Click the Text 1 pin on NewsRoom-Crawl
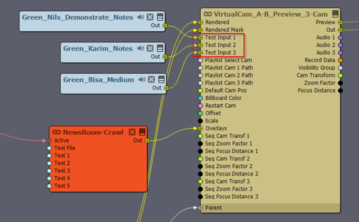Viewport: 359px width, 222px height. click(x=49, y=156)
